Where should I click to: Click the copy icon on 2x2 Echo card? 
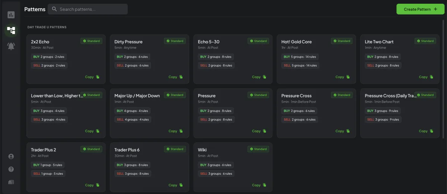(98, 77)
